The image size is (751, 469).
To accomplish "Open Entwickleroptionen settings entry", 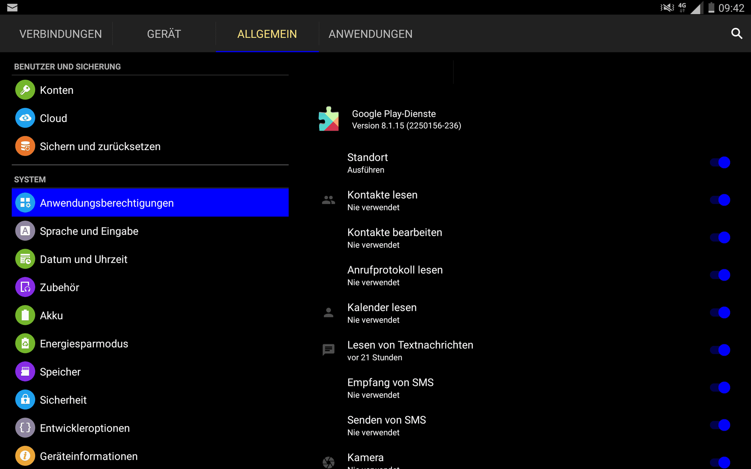I will coord(85,428).
